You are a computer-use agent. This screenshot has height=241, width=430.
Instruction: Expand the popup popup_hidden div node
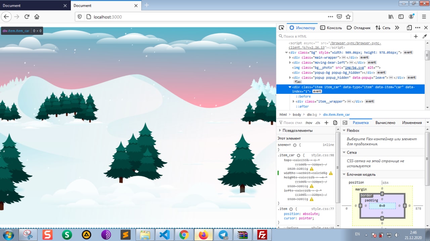(x=290, y=78)
